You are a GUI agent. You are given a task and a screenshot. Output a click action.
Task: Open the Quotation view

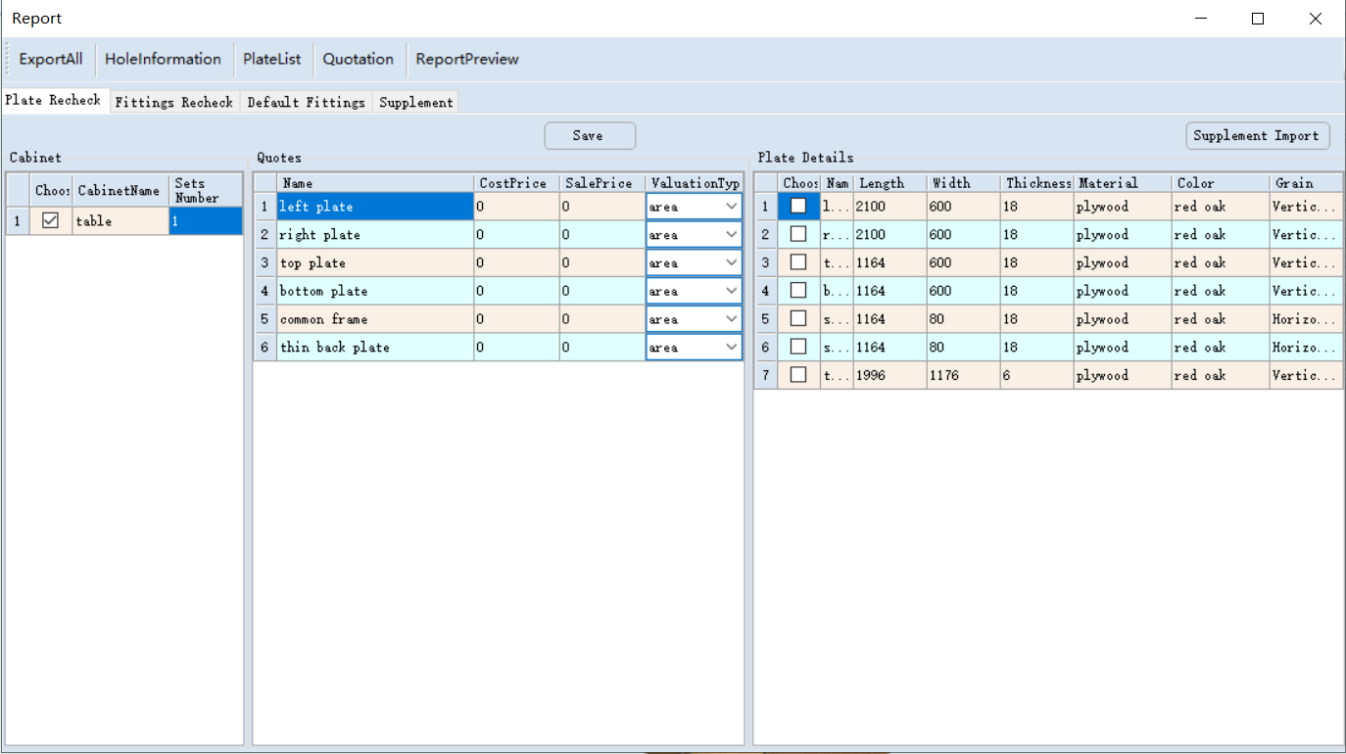click(x=359, y=59)
